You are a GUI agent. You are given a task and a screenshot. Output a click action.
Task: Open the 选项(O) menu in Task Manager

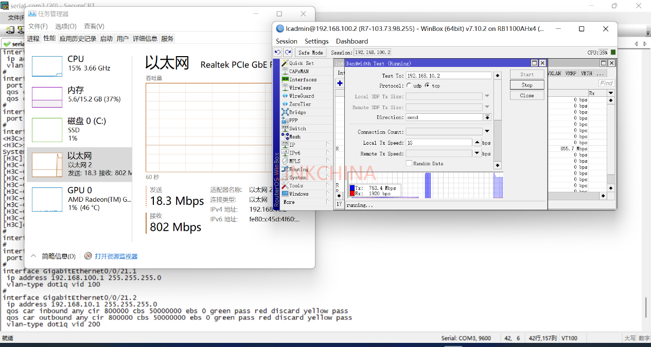[66, 26]
